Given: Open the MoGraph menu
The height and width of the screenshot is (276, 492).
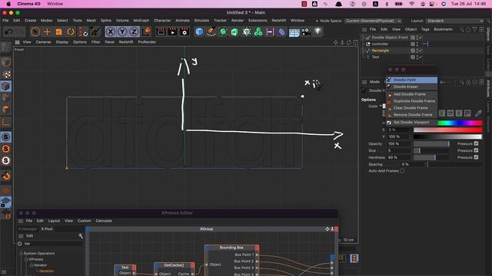Looking at the screenshot, I should tap(141, 21).
